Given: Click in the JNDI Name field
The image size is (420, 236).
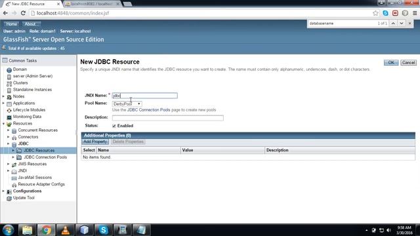Looking at the screenshot, I should 144,96.
